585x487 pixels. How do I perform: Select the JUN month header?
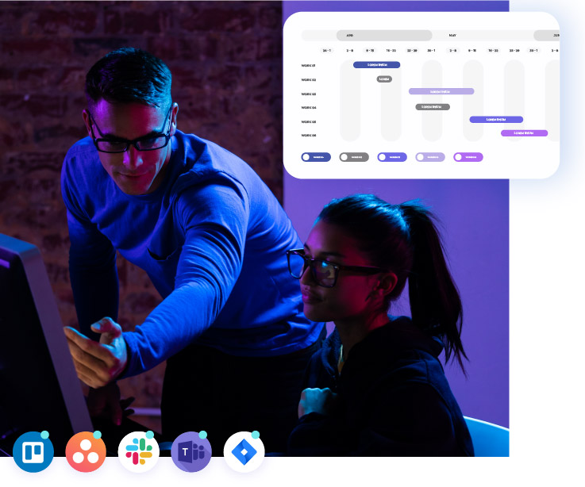coord(547,36)
